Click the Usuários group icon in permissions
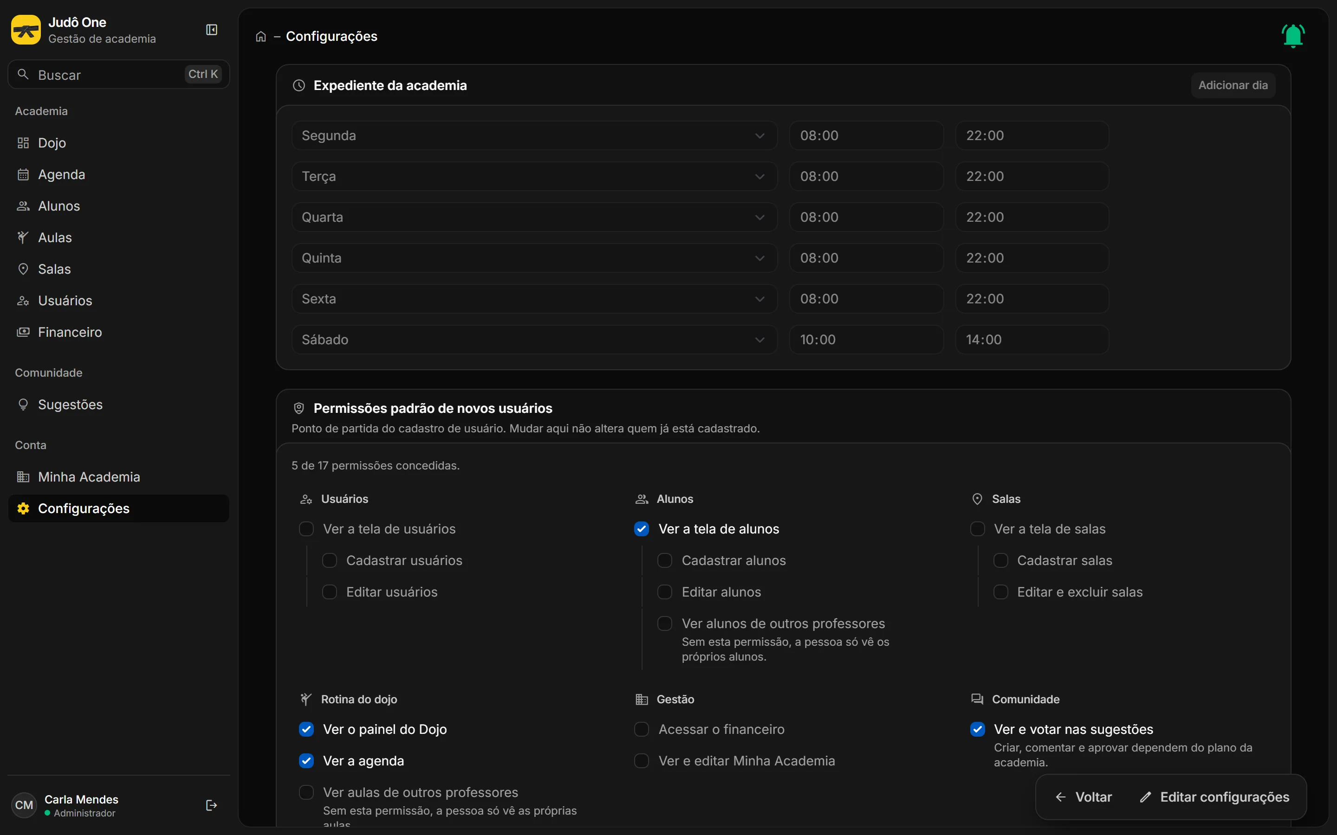 click(x=306, y=499)
